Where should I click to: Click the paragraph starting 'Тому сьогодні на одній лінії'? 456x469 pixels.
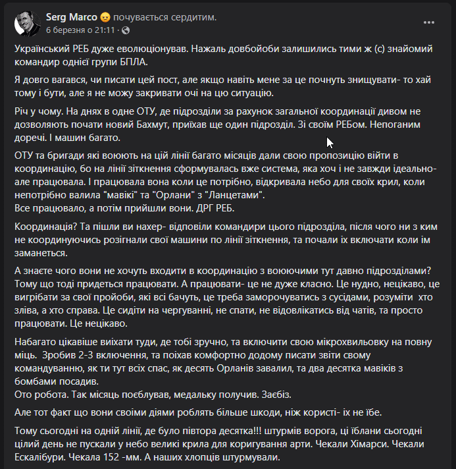click(219, 444)
